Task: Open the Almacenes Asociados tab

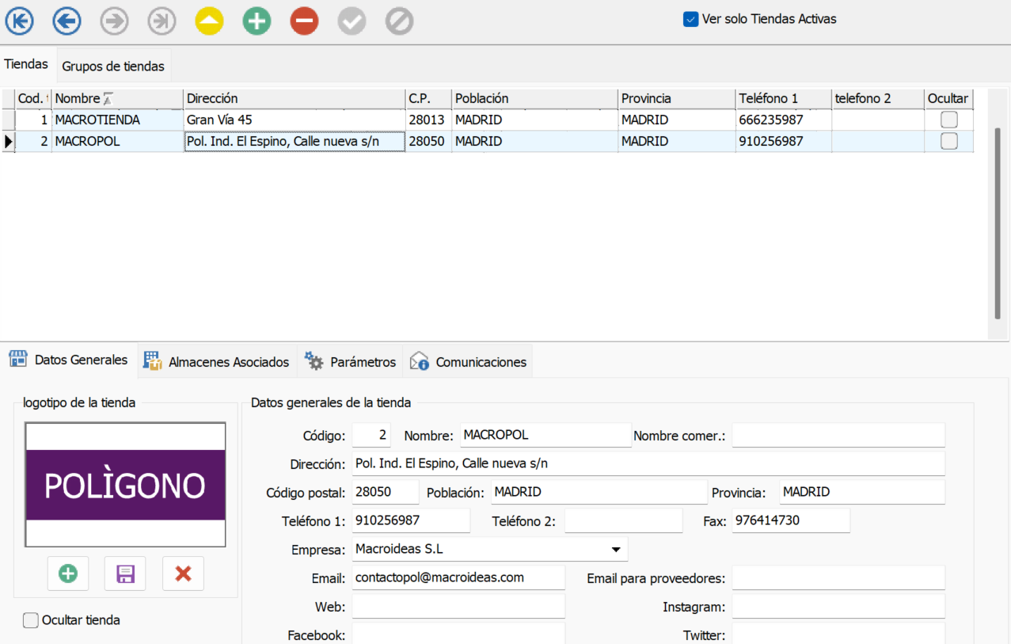Action: [217, 362]
